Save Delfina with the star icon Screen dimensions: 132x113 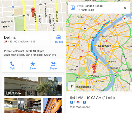[x=33, y=64]
